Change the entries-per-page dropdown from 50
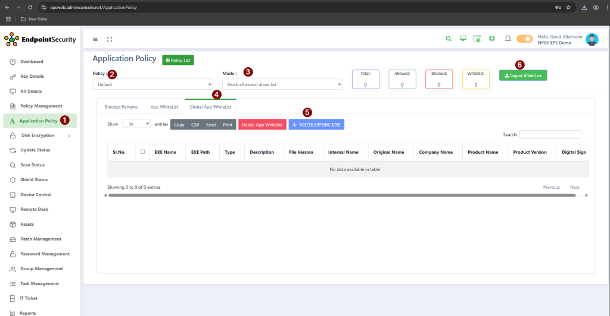The image size is (610, 316). tap(136, 124)
